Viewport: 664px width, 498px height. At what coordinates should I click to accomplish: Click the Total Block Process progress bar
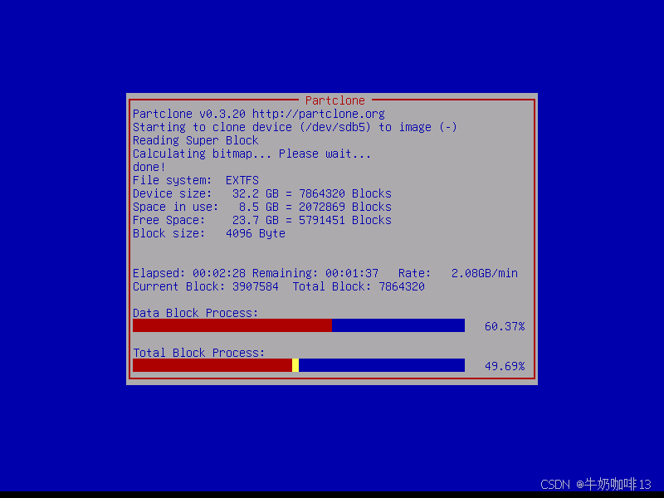coord(299,365)
